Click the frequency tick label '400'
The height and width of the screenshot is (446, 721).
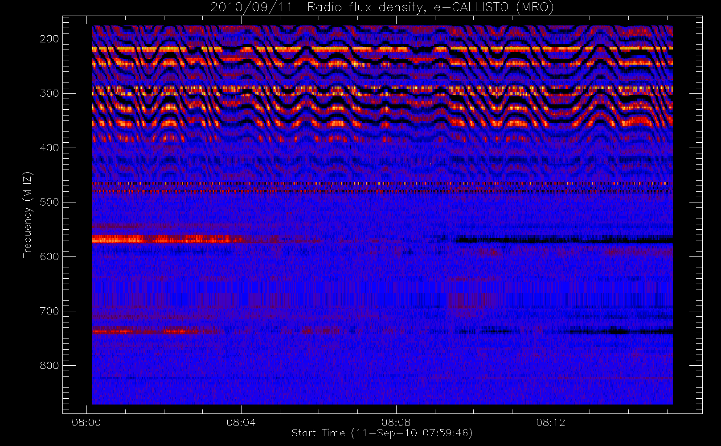(49, 148)
